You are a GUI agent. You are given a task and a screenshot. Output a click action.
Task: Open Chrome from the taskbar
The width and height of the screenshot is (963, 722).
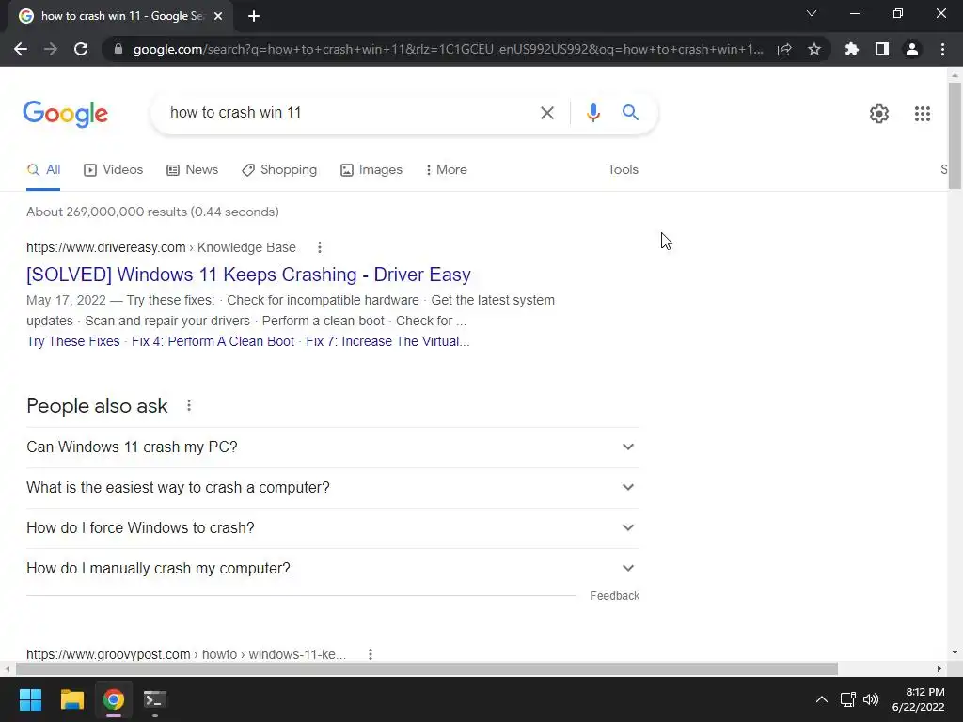pos(113,699)
